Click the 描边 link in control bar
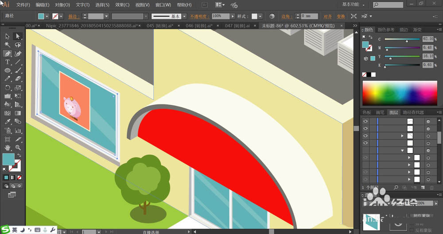443x234 pixels. click(73, 16)
